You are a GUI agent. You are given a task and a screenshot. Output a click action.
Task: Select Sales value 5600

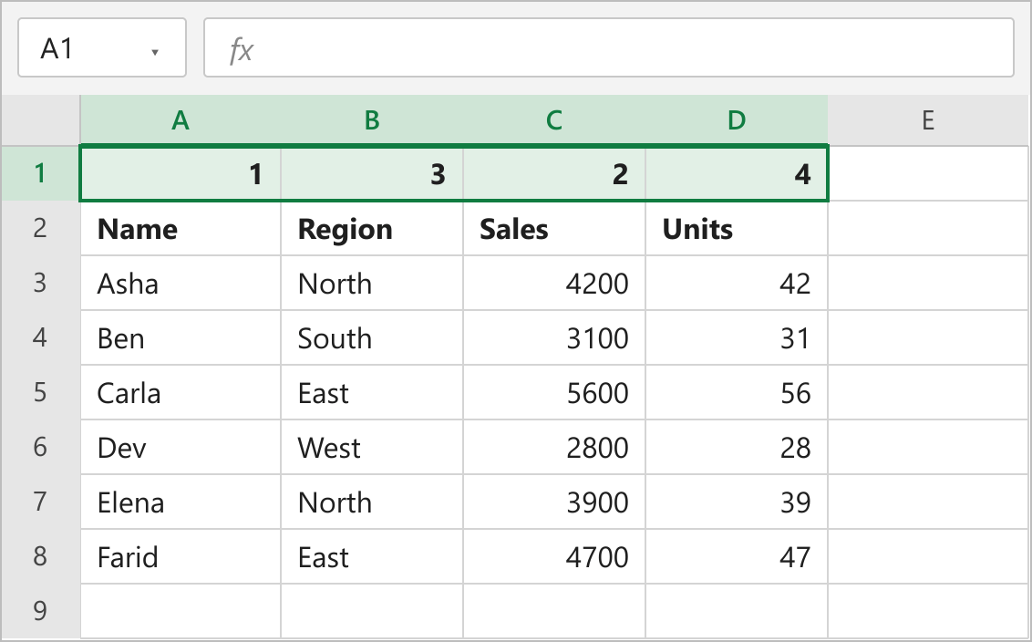(x=554, y=392)
